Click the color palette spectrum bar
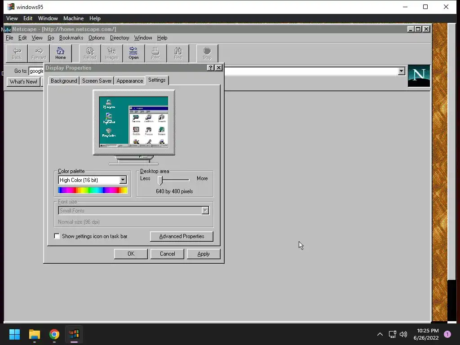Image resolution: width=460 pixels, height=345 pixels. pos(93,190)
